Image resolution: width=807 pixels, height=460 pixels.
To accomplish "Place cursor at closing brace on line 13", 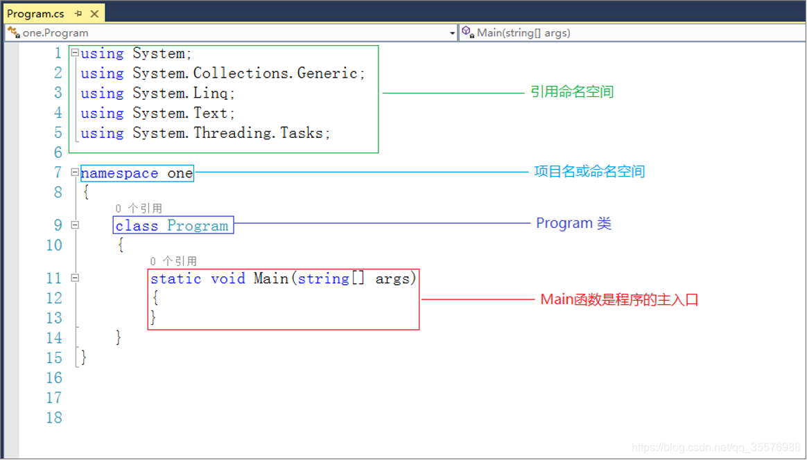I will point(153,317).
